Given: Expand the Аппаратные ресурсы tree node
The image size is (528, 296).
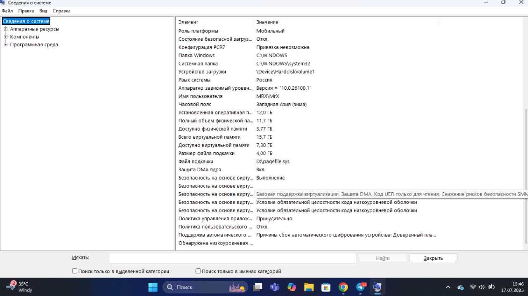Looking at the screenshot, I should (x=6, y=29).
